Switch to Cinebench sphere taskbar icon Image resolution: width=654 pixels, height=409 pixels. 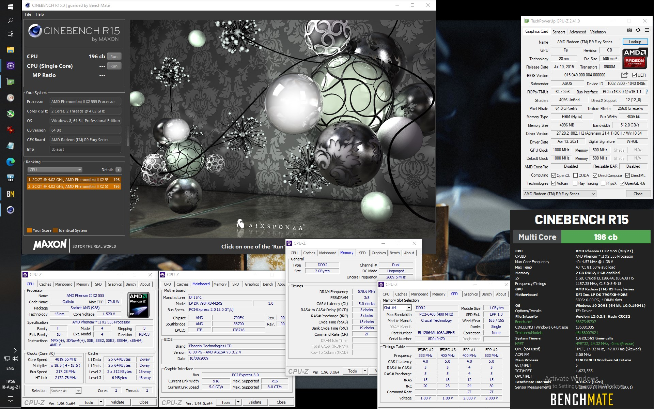(10, 210)
